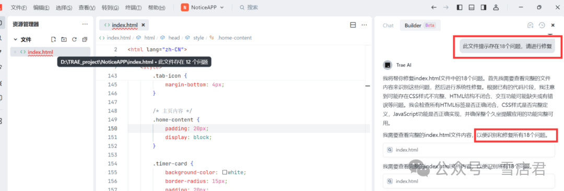Click line number 150 in the gutter
Screen dimensions: 564x191
click(x=112, y=129)
